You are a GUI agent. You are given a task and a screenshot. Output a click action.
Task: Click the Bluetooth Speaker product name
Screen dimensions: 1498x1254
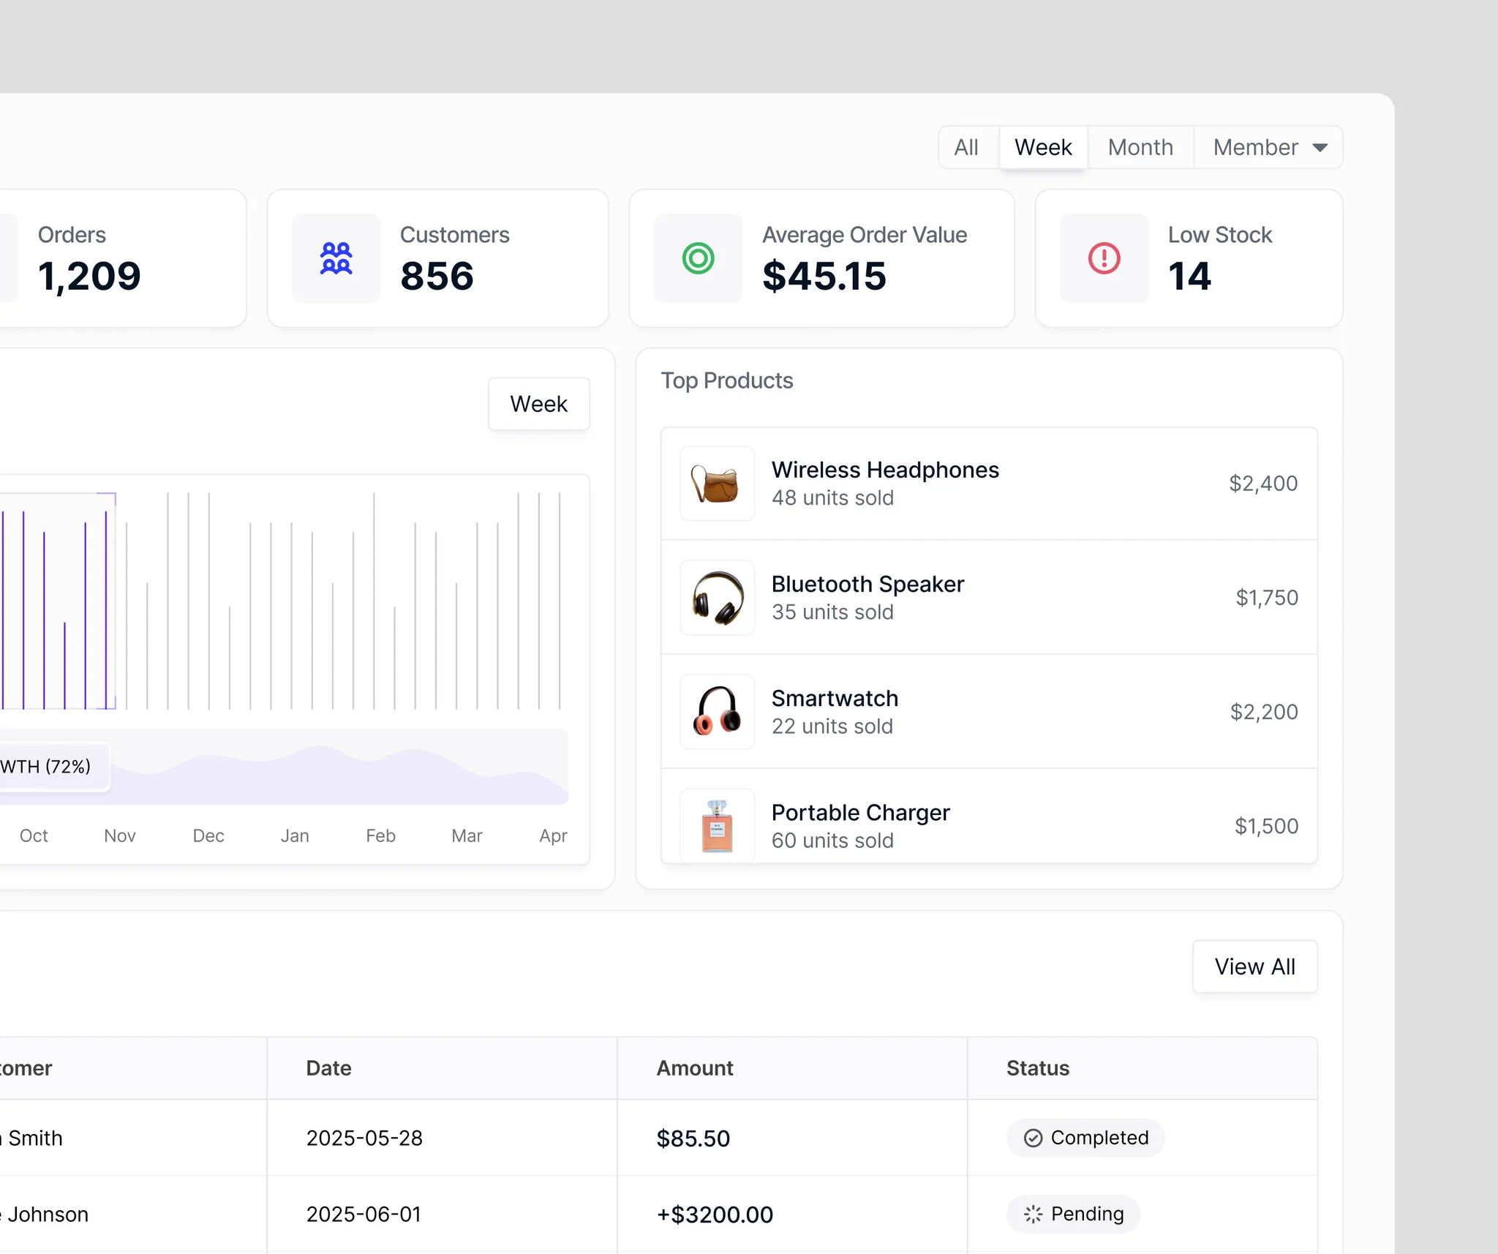(x=867, y=584)
